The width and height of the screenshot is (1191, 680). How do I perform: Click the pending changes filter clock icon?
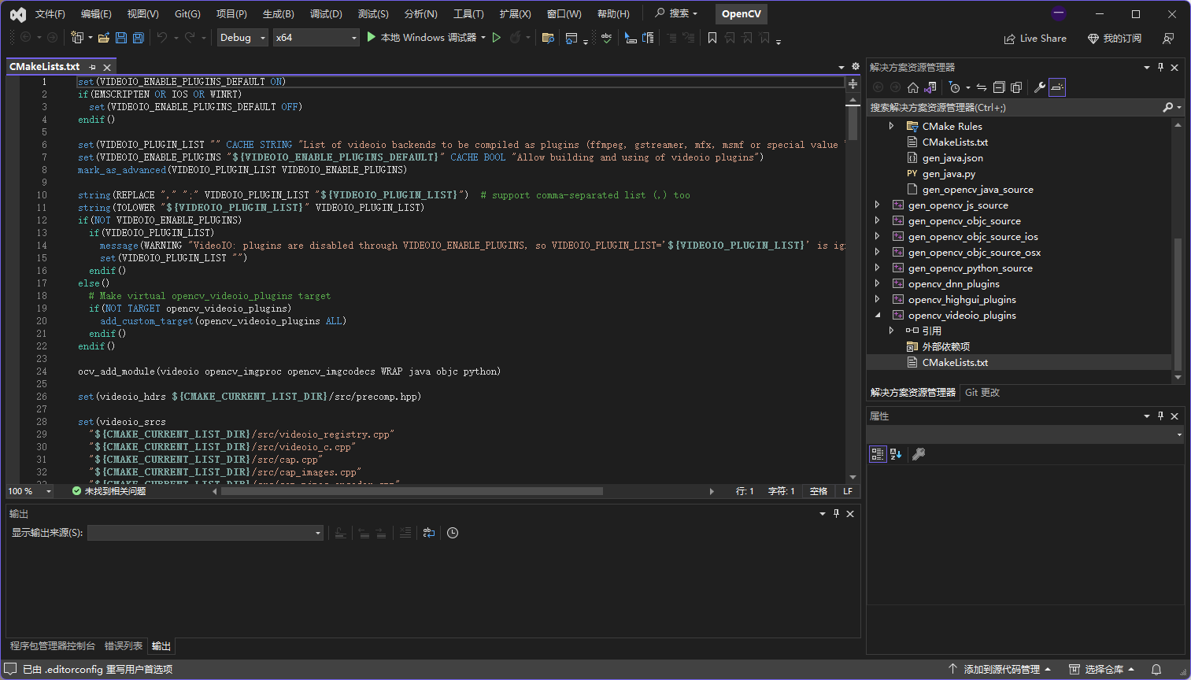(955, 87)
